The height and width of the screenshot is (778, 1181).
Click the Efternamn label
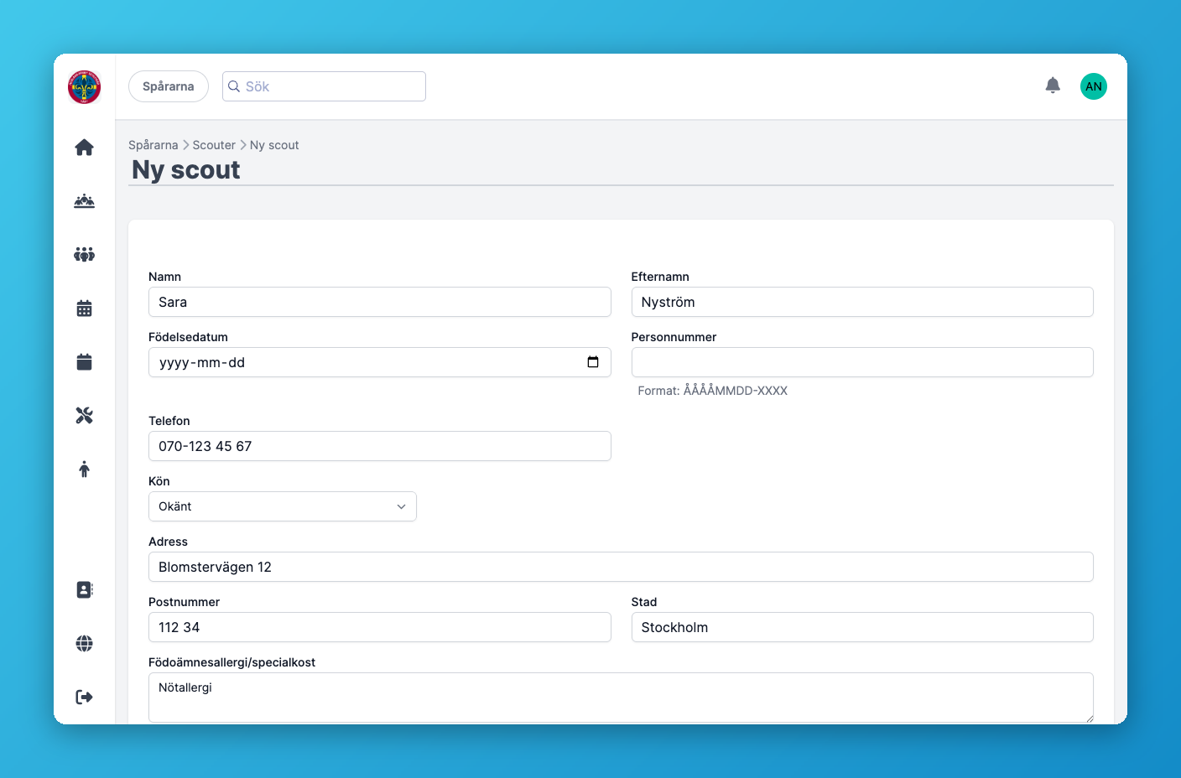pos(660,277)
